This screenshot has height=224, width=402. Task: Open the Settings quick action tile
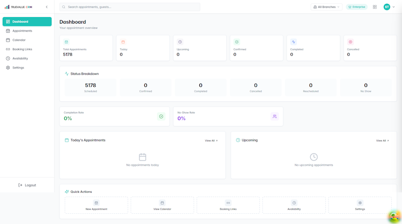pyautogui.click(x=360, y=205)
